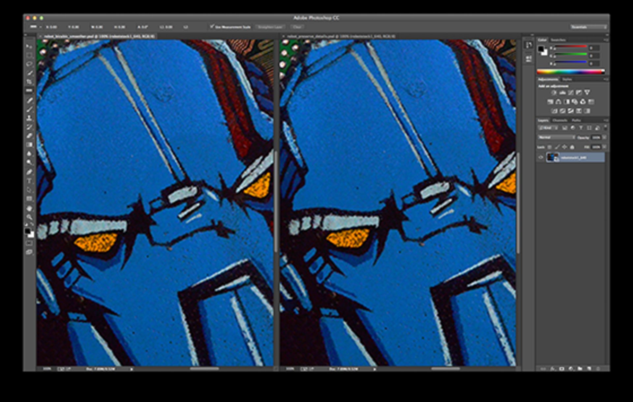Click the Clear button in options bar
Screen dimensions: 633x402
tap(297, 27)
